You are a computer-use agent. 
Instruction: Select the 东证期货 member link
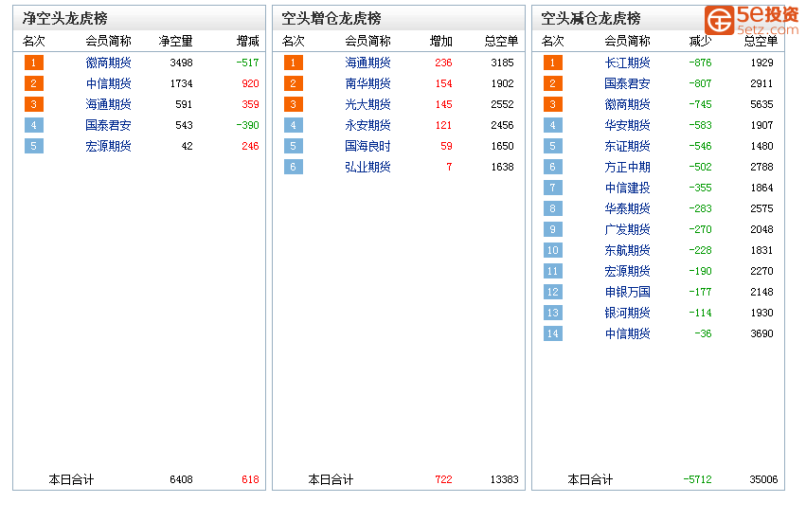(627, 146)
